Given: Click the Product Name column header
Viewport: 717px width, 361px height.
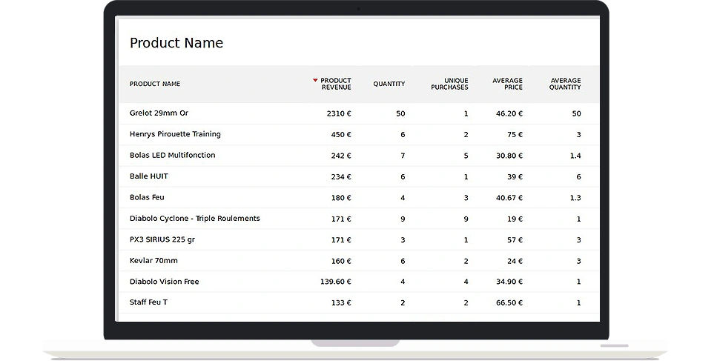Looking at the screenshot, I should (x=155, y=84).
